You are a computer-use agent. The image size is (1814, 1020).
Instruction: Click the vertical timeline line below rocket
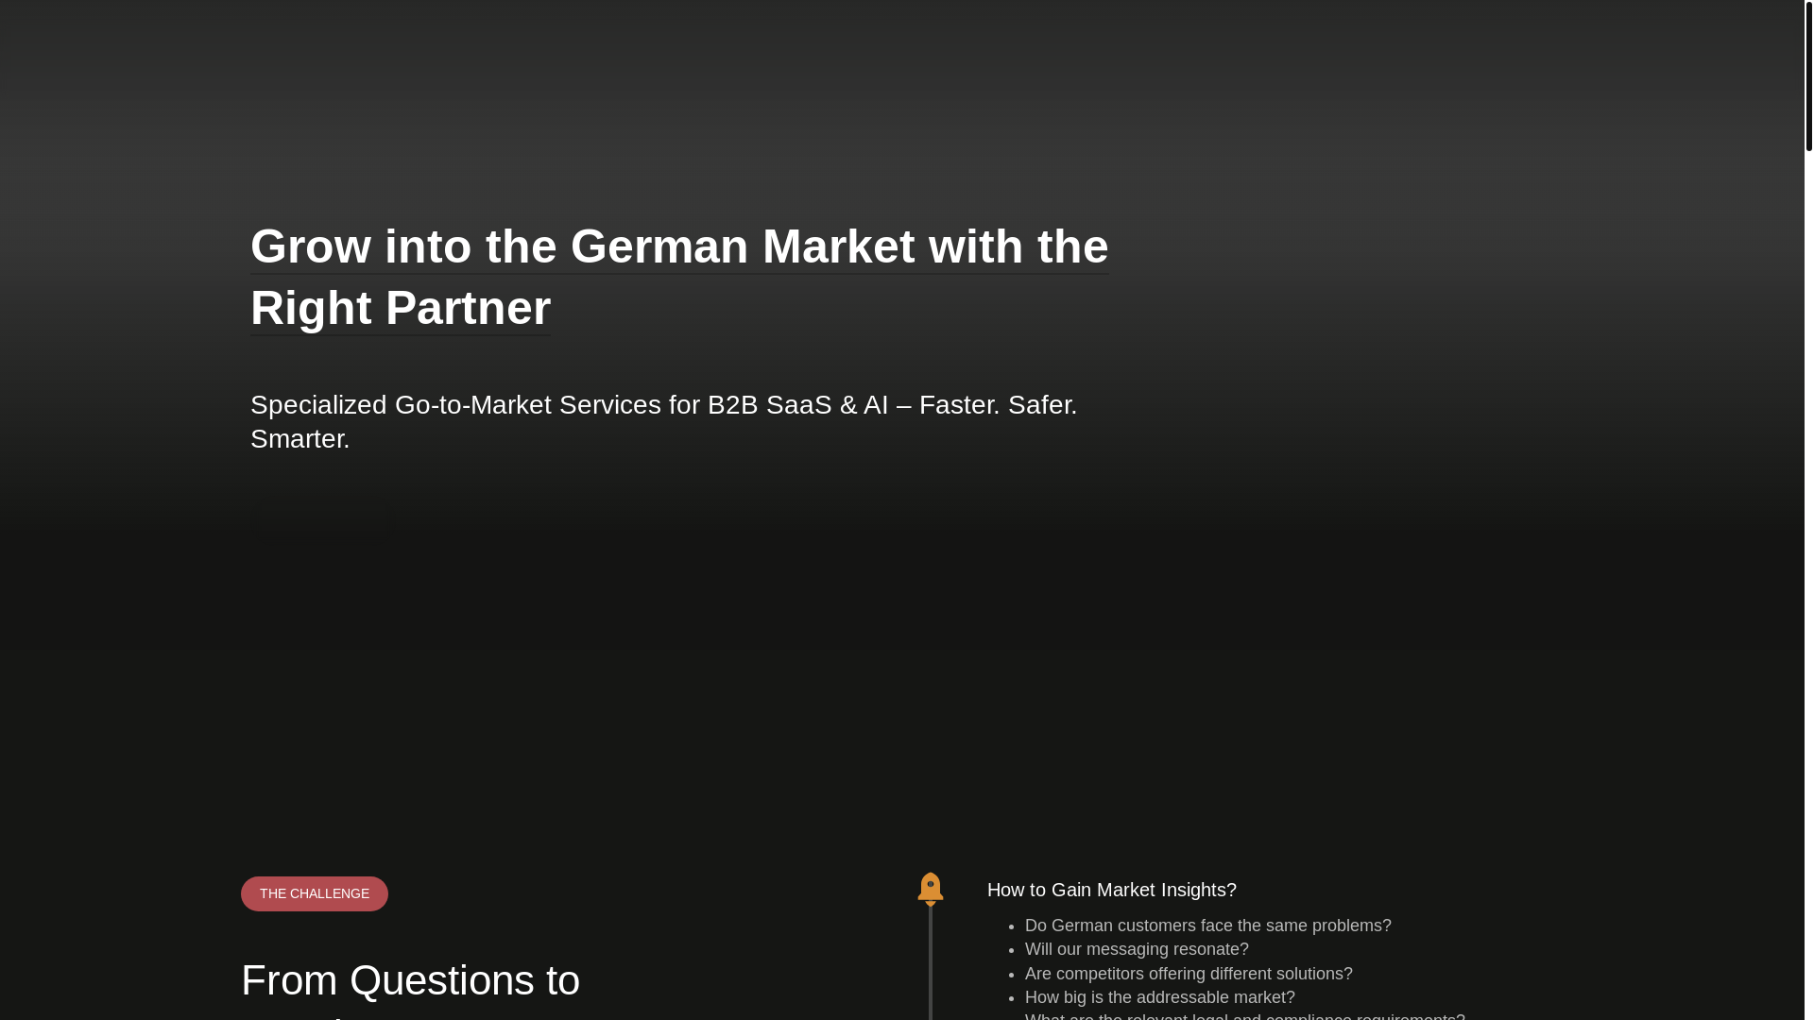(931, 963)
